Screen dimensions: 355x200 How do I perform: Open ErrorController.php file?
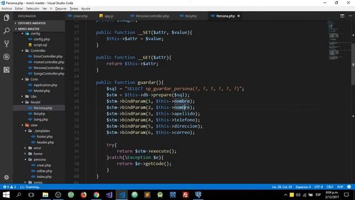pyautogui.click(x=48, y=57)
